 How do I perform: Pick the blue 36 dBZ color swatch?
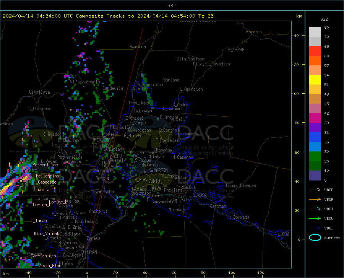315,137
